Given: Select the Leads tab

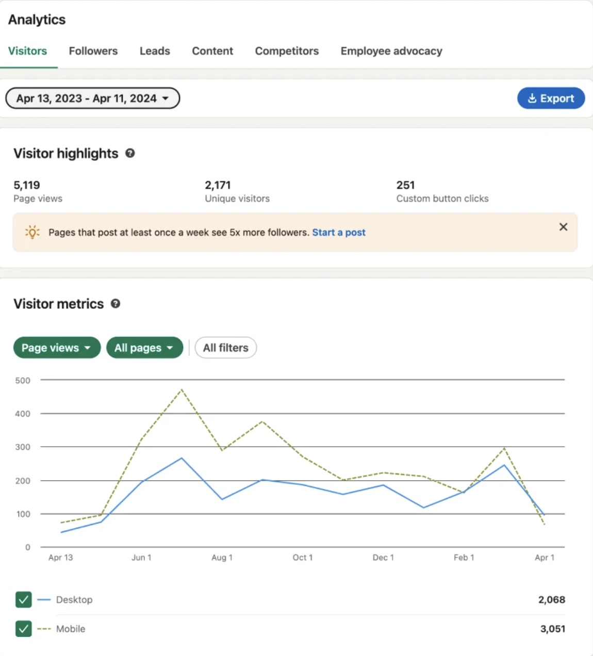Looking at the screenshot, I should 154,51.
